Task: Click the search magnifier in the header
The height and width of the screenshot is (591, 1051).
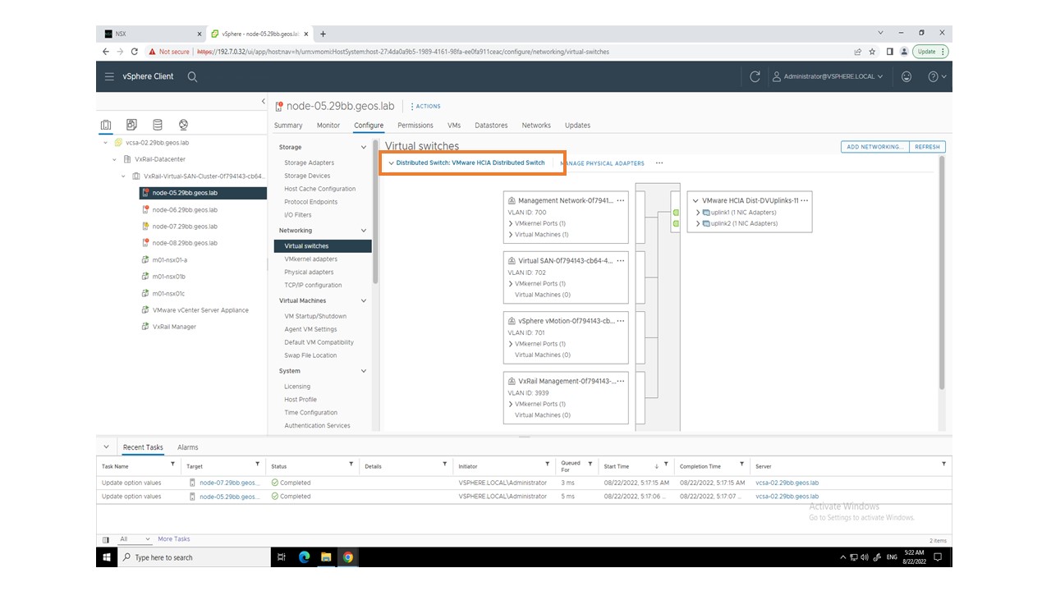Action: [x=192, y=76]
